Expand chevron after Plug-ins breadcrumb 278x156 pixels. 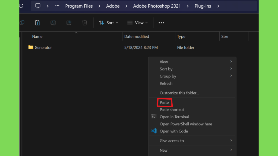click(x=218, y=6)
